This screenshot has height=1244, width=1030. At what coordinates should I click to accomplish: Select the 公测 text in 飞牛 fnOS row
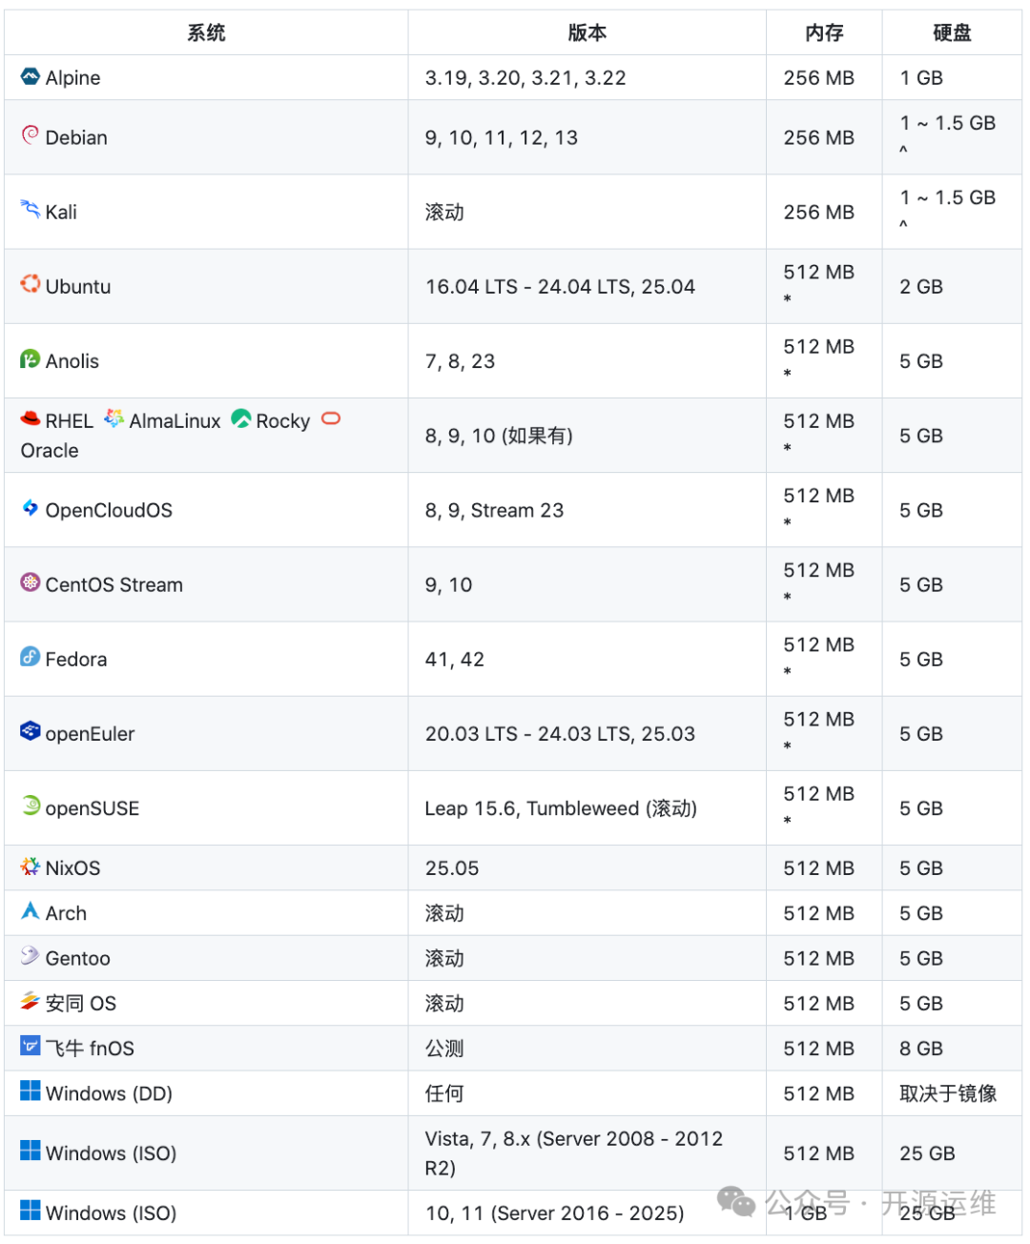tap(444, 1048)
